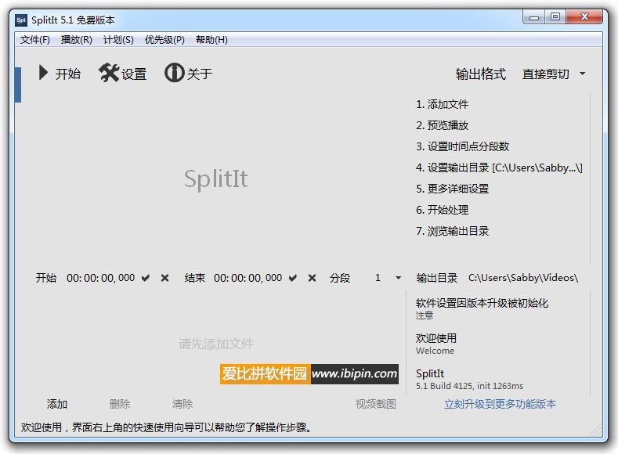
Task: Click the 输出目录 label
Action: 437,278
